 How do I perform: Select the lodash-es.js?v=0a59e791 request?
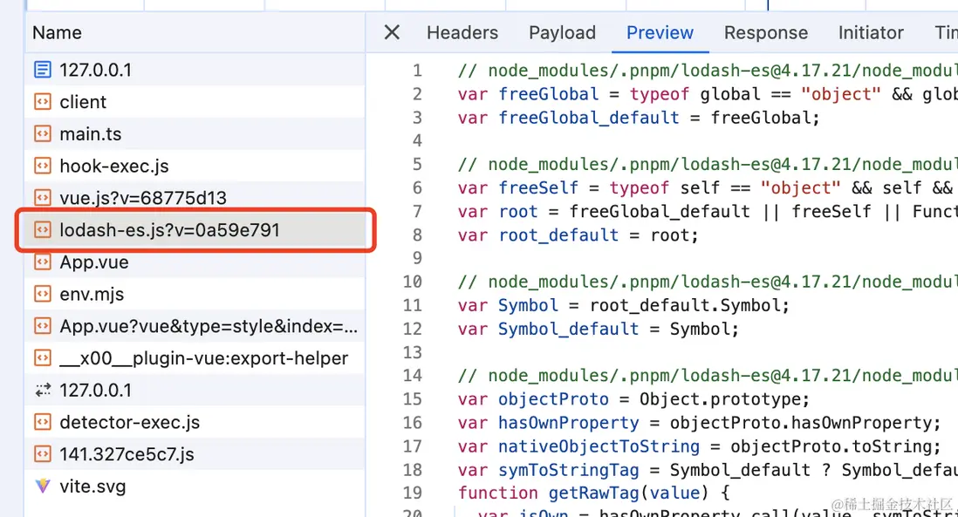[169, 230]
